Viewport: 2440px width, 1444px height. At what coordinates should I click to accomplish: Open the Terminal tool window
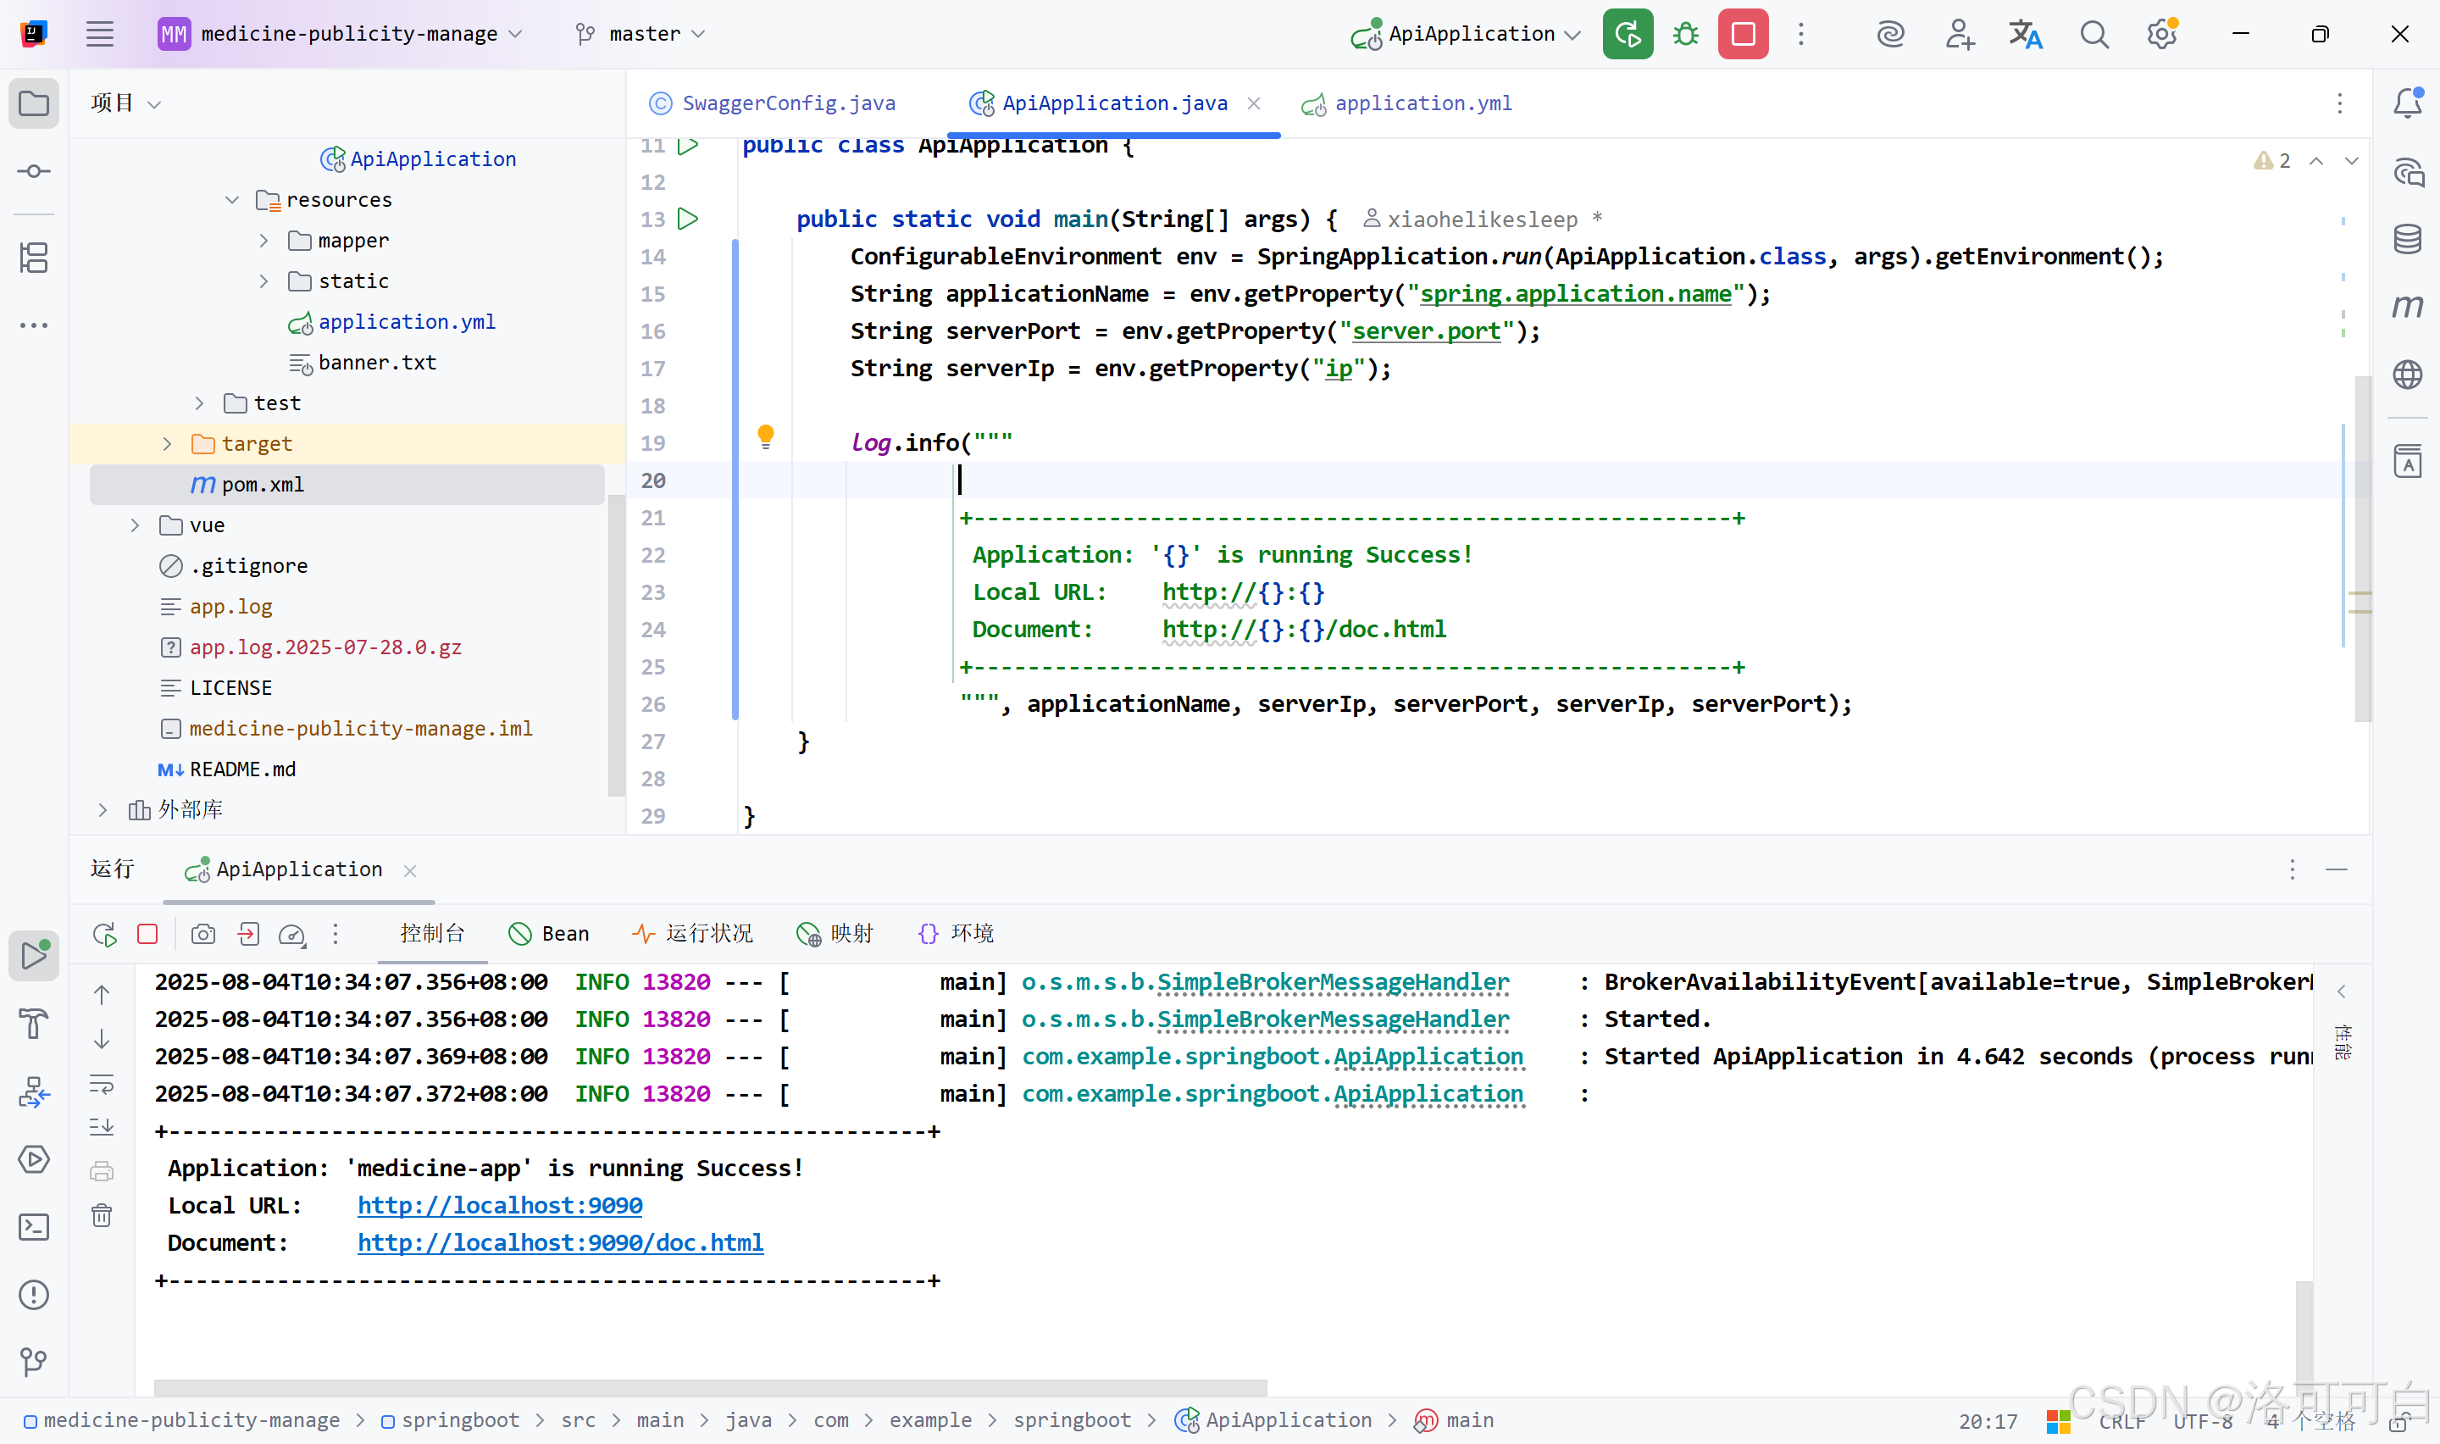(x=34, y=1227)
